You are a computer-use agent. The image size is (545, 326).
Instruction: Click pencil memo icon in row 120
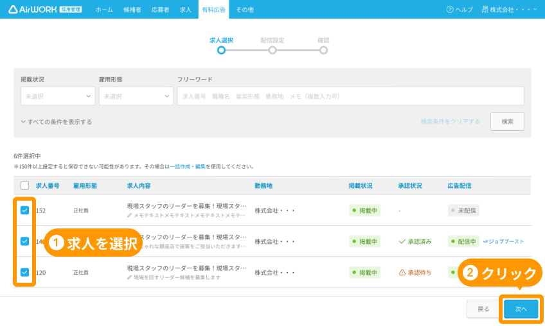coord(129,277)
